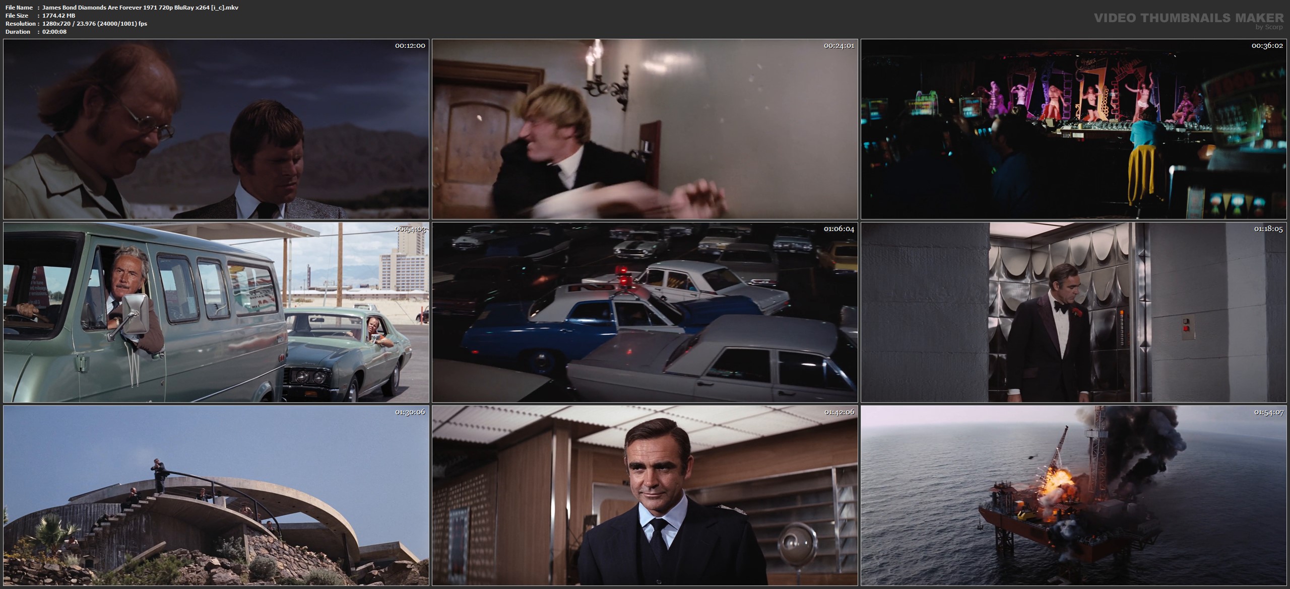Click the duration value 02:00:08
The image size is (1290, 589).
[x=54, y=32]
